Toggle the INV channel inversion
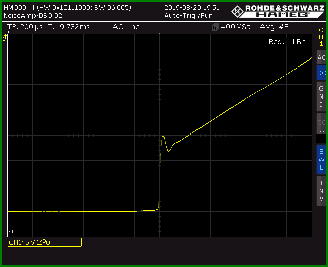 point(321,191)
